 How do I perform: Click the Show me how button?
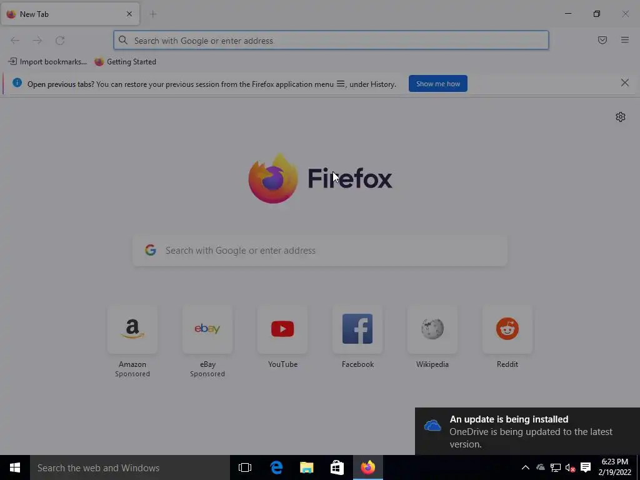pyautogui.click(x=438, y=84)
